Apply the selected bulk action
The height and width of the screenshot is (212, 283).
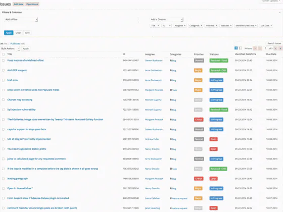(x=26, y=48)
